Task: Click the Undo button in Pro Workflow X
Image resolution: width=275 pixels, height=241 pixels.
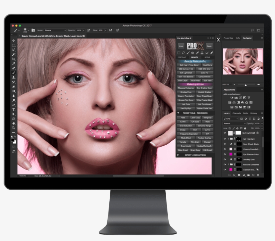Action: [181, 46]
